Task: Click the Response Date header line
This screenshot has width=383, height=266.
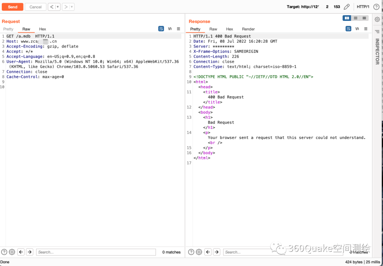Action: pyautogui.click(x=235, y=41)
